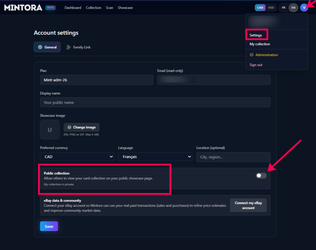
Task: Click Connect my eBay account button
Action: [248, 205]
